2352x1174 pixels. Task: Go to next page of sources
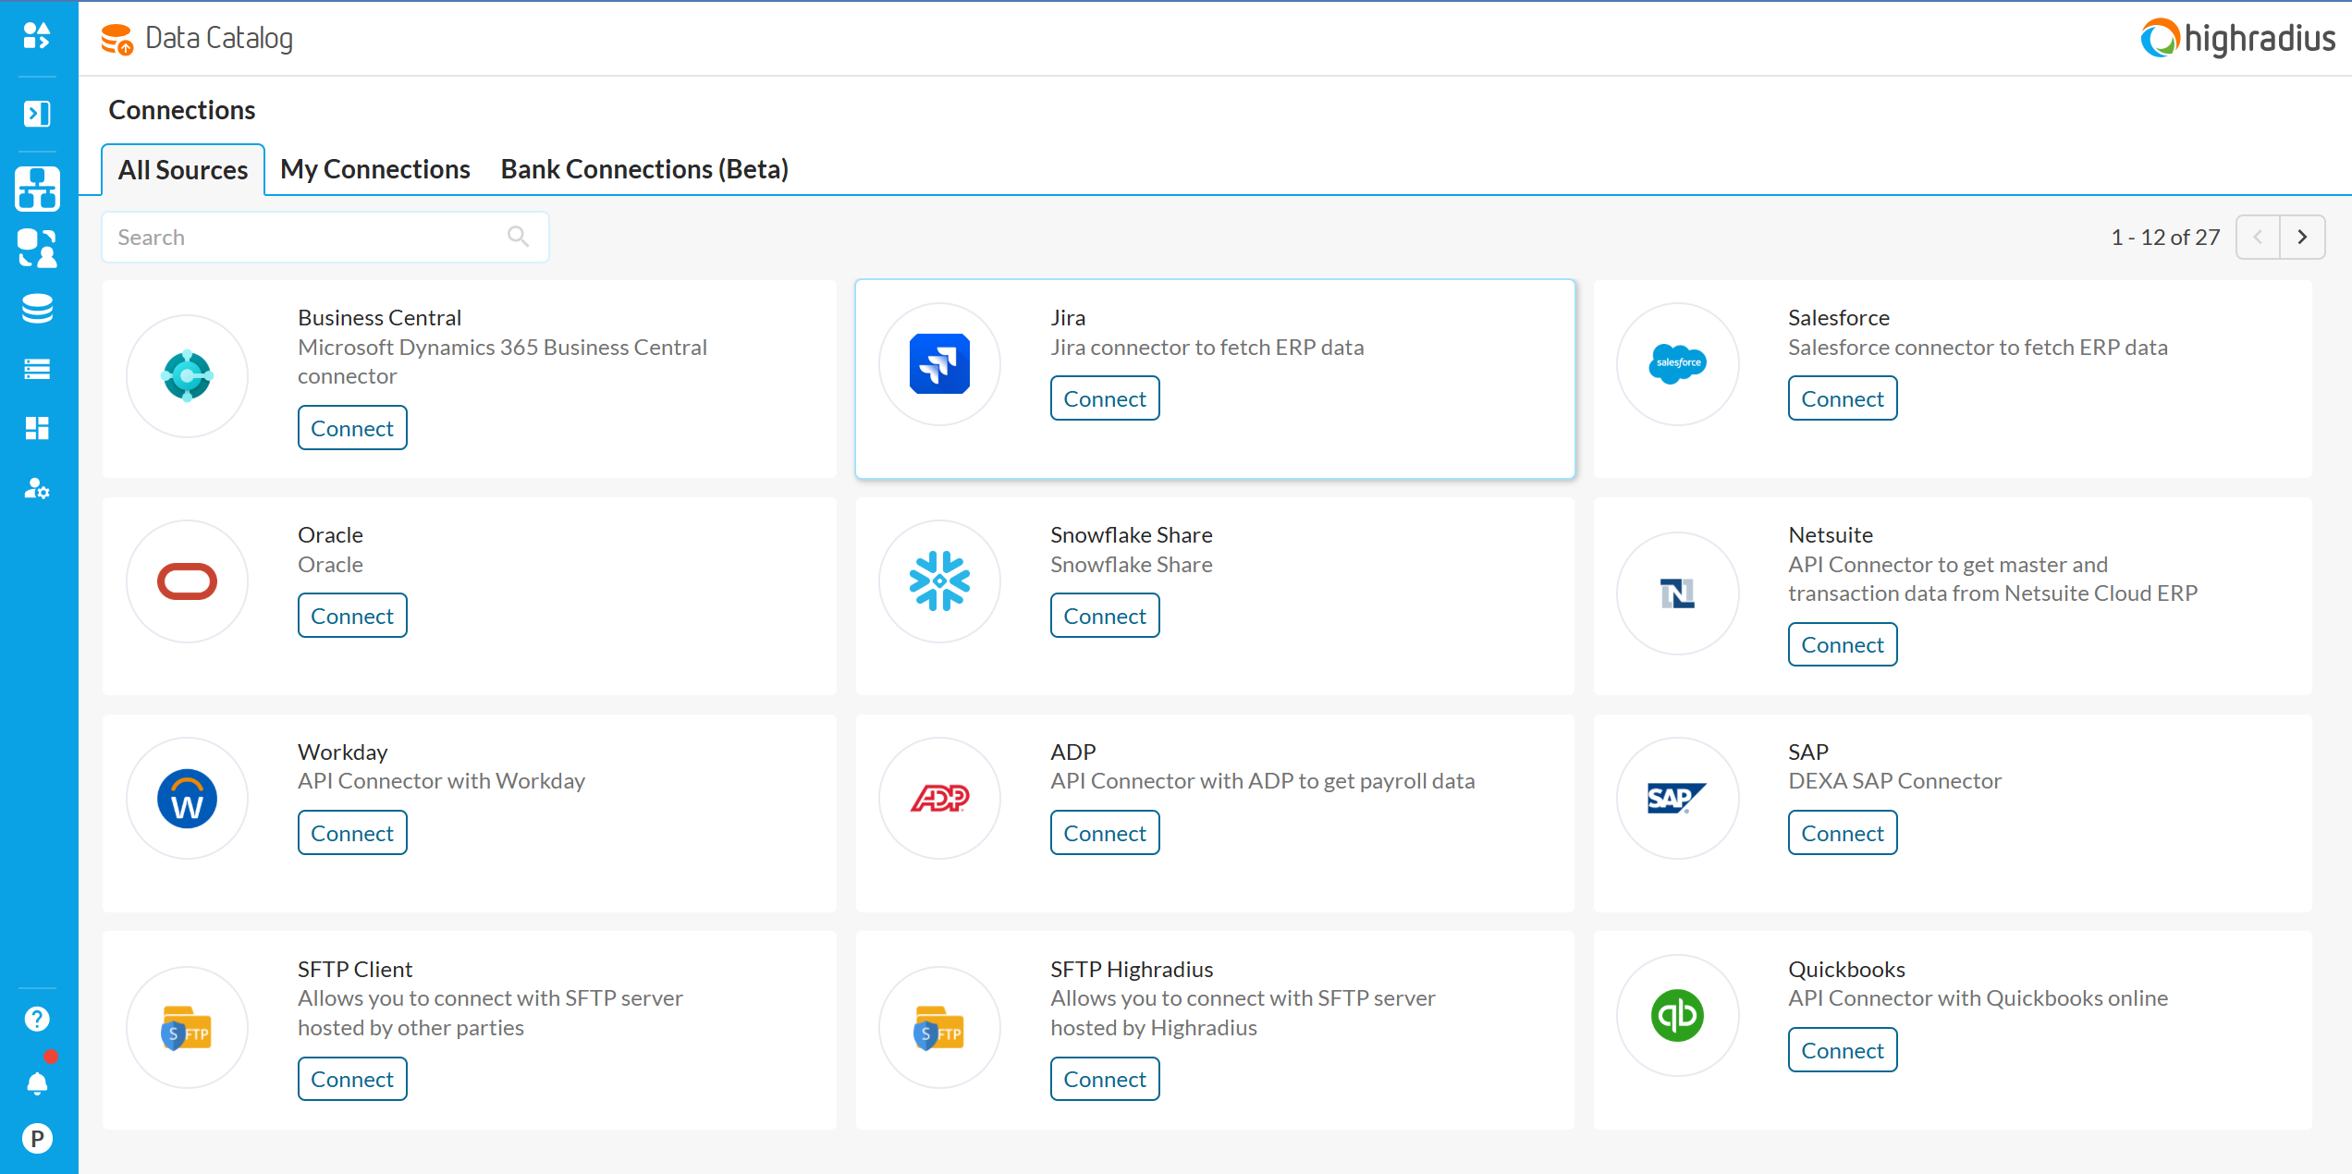tap(2302, 238)
